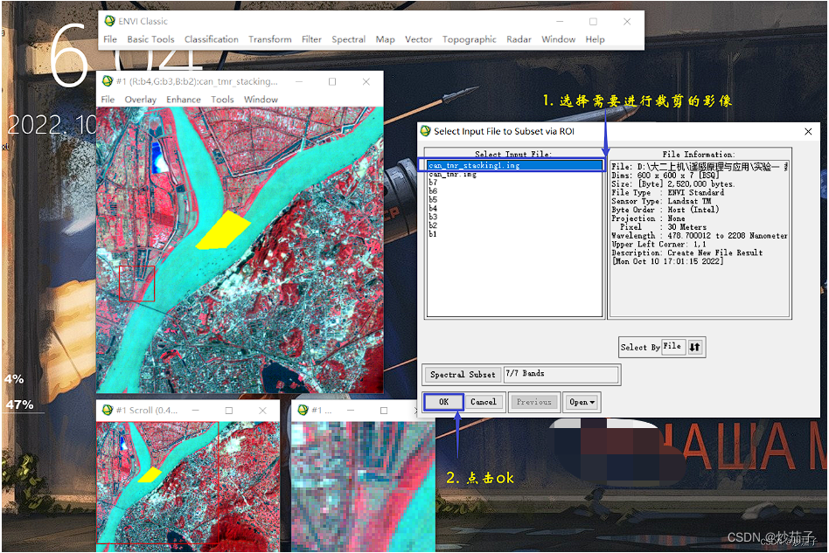Open Filter menu
Image resolution: width=829 pixels, height=553 pixels.
tap(311, 39)
